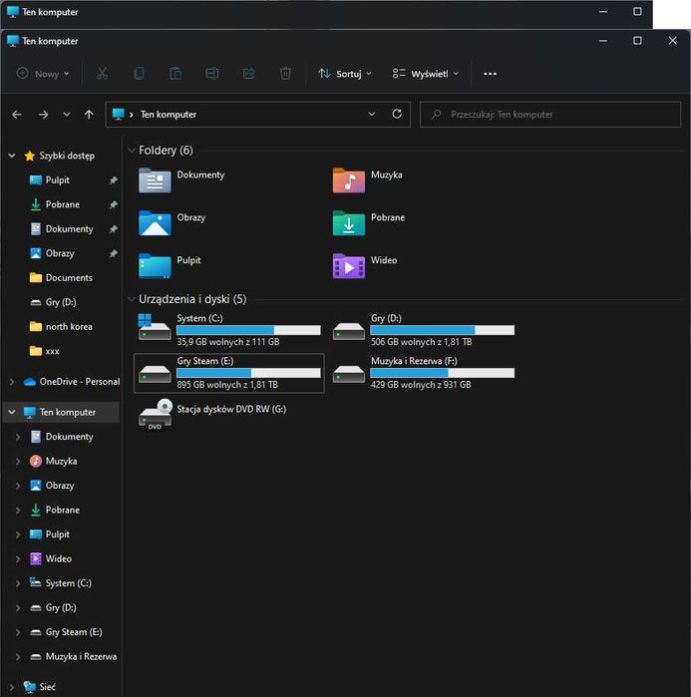The width and height of the screenshot is (691, 697).
Task: Click the Share icon in toolbar
Action: pyautogui.click(x=249, y=74)
